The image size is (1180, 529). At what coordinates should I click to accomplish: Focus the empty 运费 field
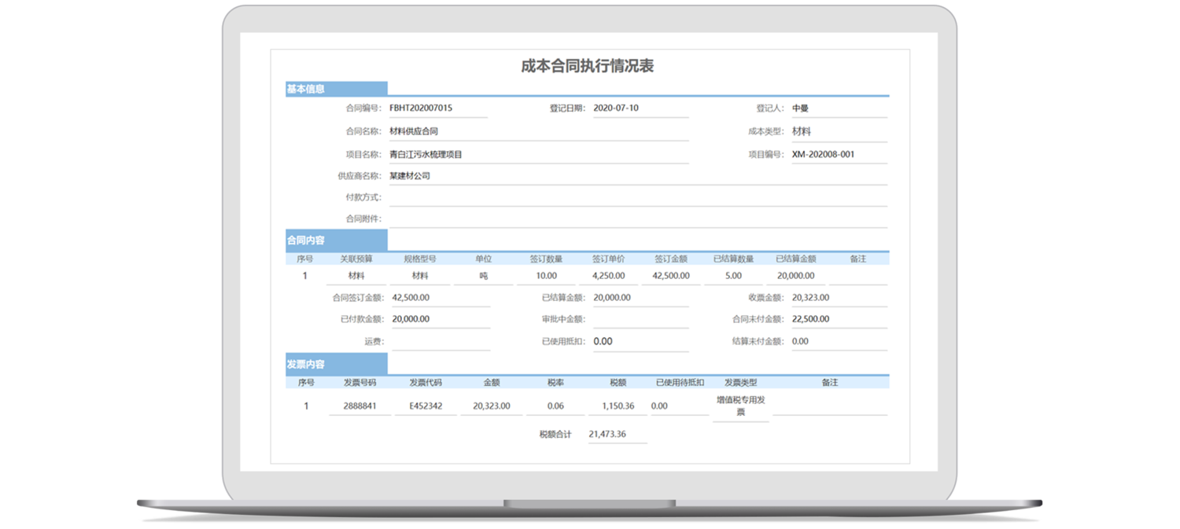tap(441, 341)
